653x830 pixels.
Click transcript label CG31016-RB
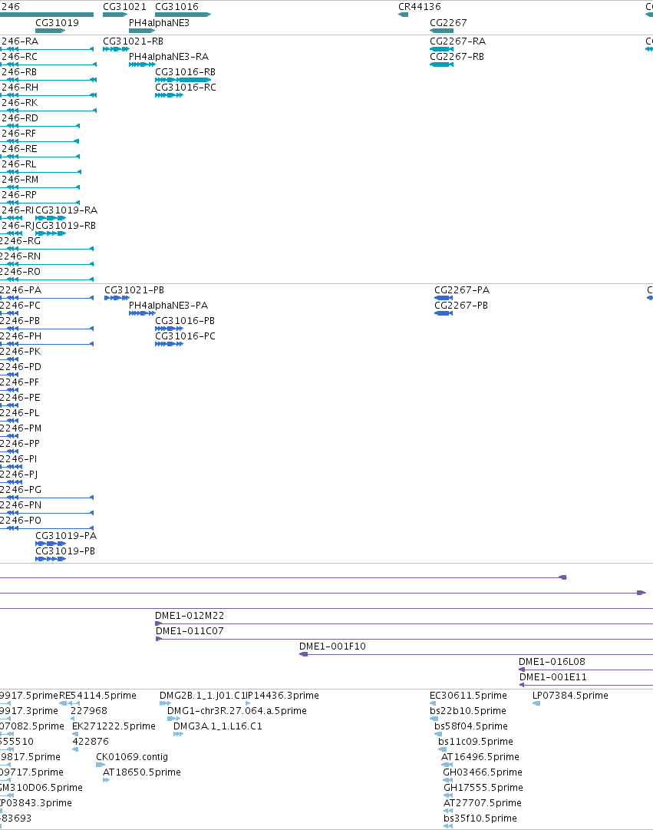click(185, 71)
